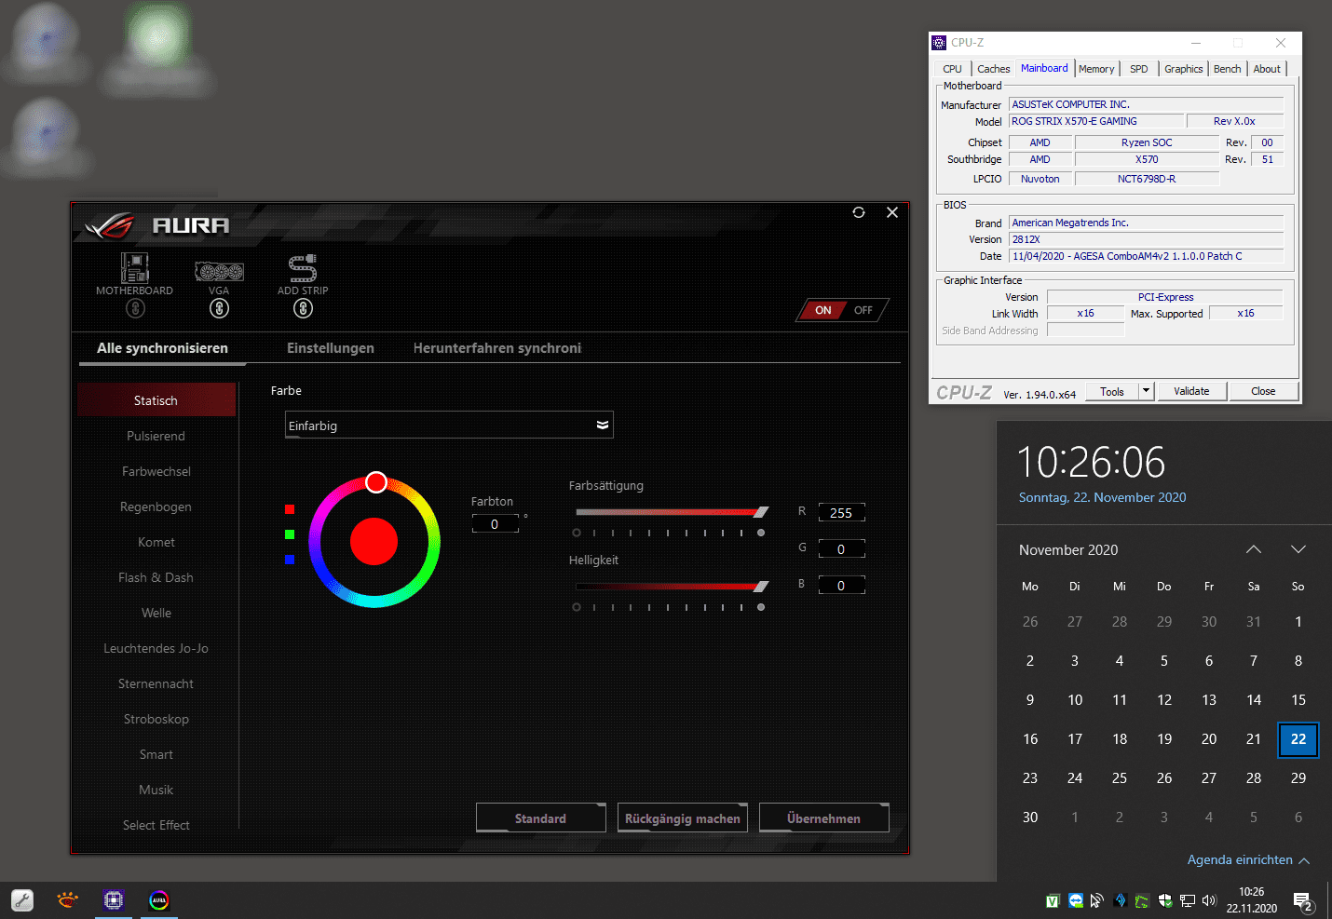Select day 15 in the calendar
This screenshot has width=1332, height=919.
pyautogui.click(x=1298, y=700)
